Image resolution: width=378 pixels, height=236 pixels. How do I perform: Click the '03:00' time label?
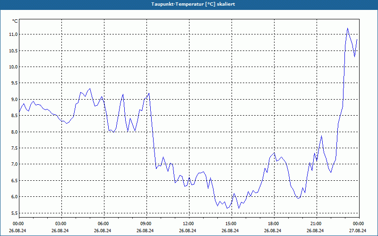coord(60,224)
